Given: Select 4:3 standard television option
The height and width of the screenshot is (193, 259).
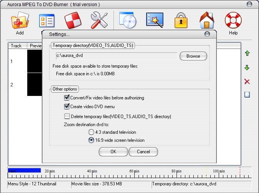Looking at the screenshot, I should [91, 132].
